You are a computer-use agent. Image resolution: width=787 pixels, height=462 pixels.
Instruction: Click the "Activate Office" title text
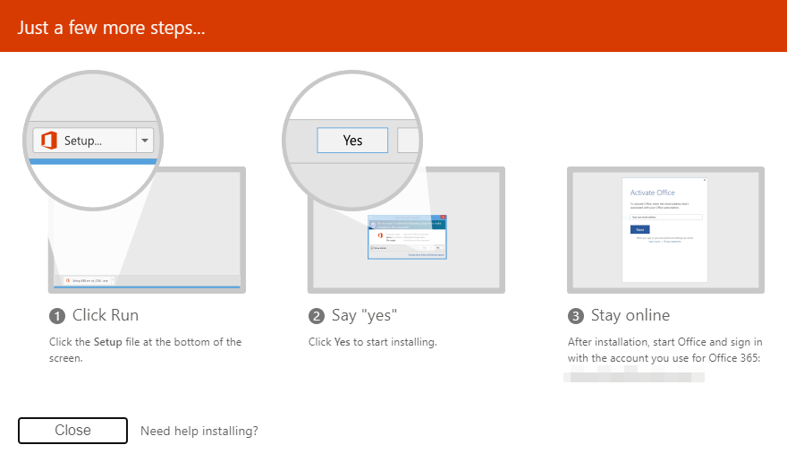pyautogui.click(x=653, y=192)
